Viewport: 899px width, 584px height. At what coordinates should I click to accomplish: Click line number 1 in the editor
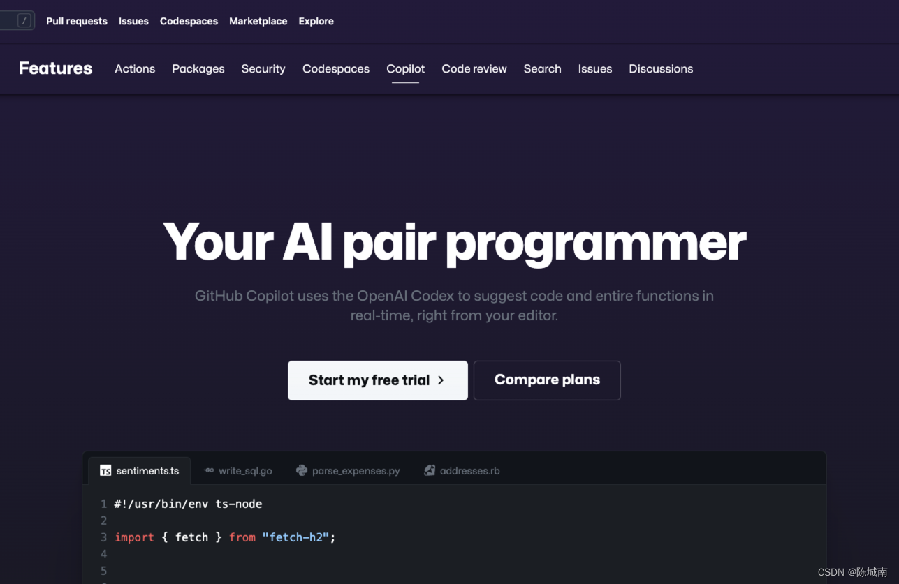pos(103,504)
